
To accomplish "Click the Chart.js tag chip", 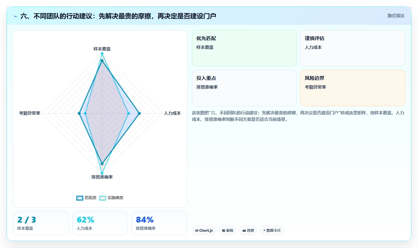I will pos(204,230).
